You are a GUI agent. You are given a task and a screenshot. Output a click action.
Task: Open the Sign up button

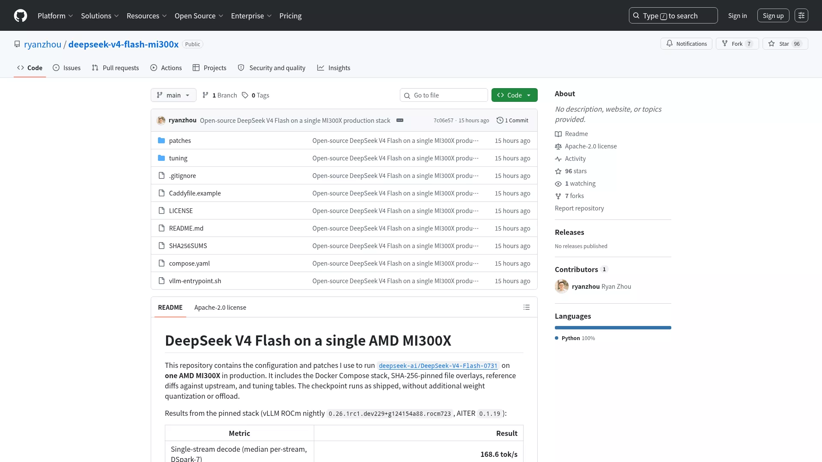point(773,16)
